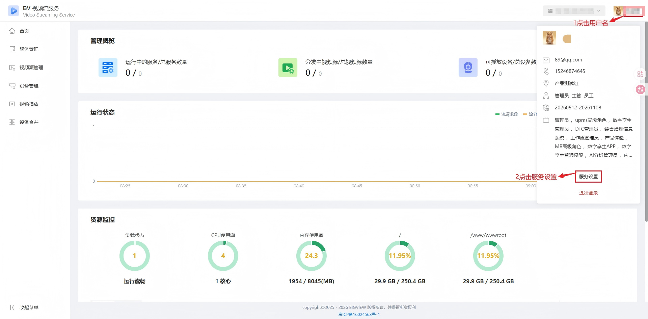This screenshot has width=648, height=319.
Task: Click the 设备合并 sidebar icon
Action: click(x=12, y=122)
